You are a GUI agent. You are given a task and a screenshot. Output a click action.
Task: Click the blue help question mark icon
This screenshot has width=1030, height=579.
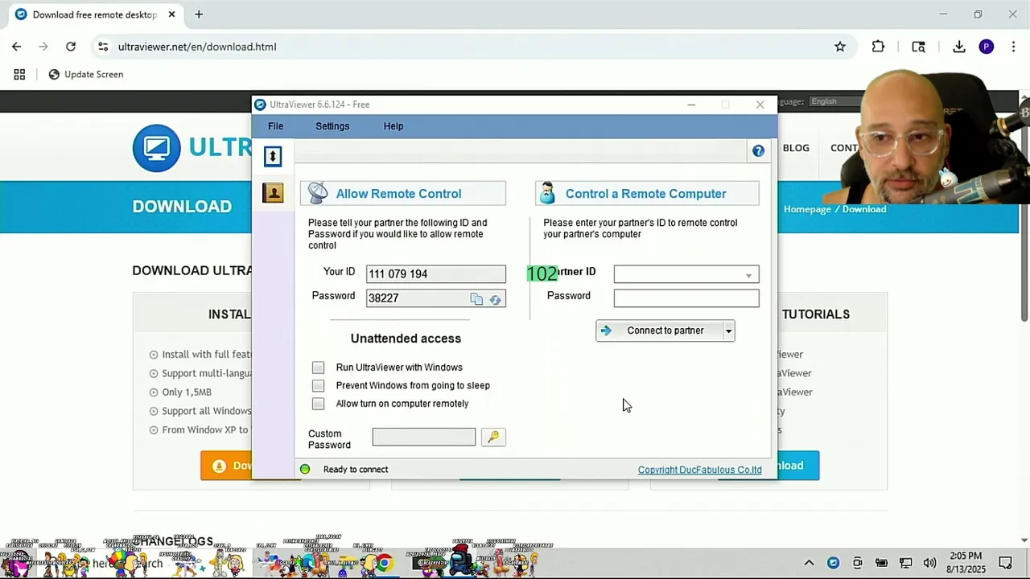pyautogui.click(x=758, y=150)
